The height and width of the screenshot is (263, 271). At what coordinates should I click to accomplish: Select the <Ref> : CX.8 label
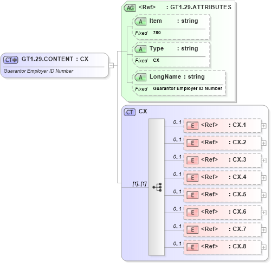[223, 246]
